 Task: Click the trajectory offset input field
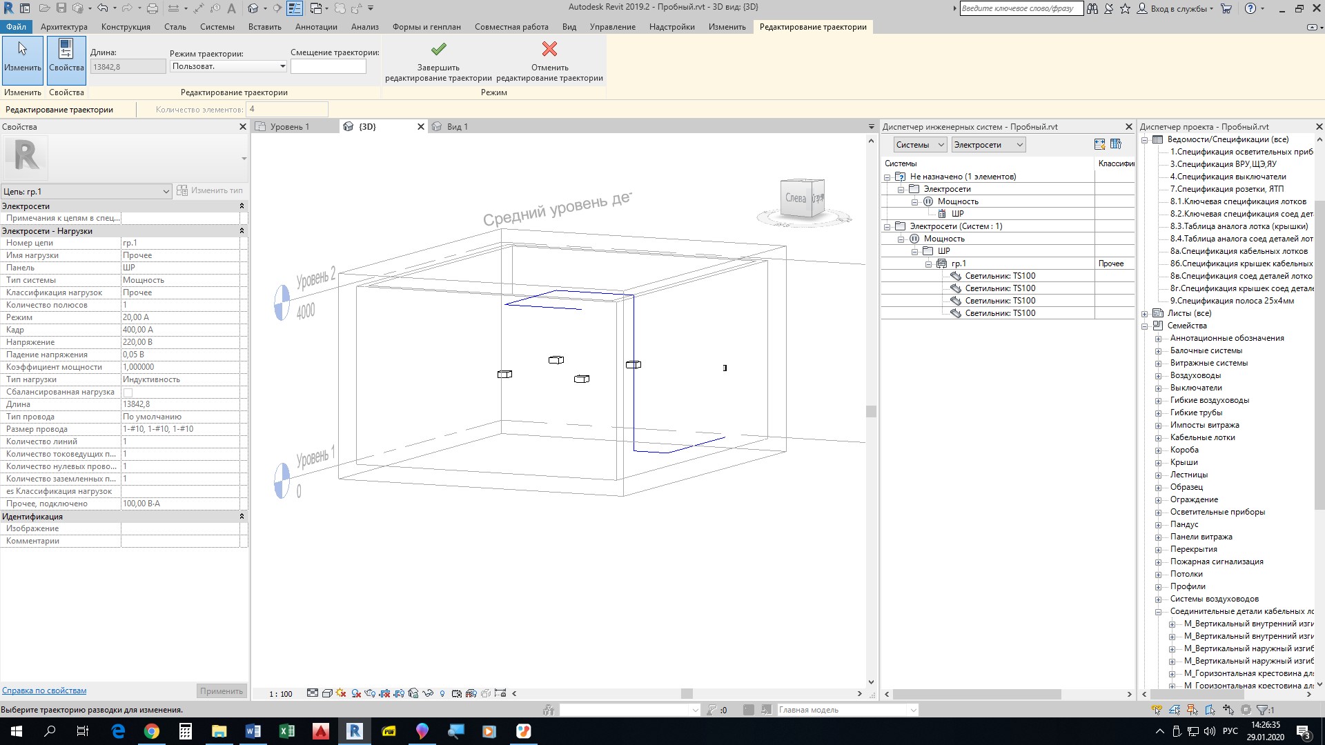coord(328,66)
